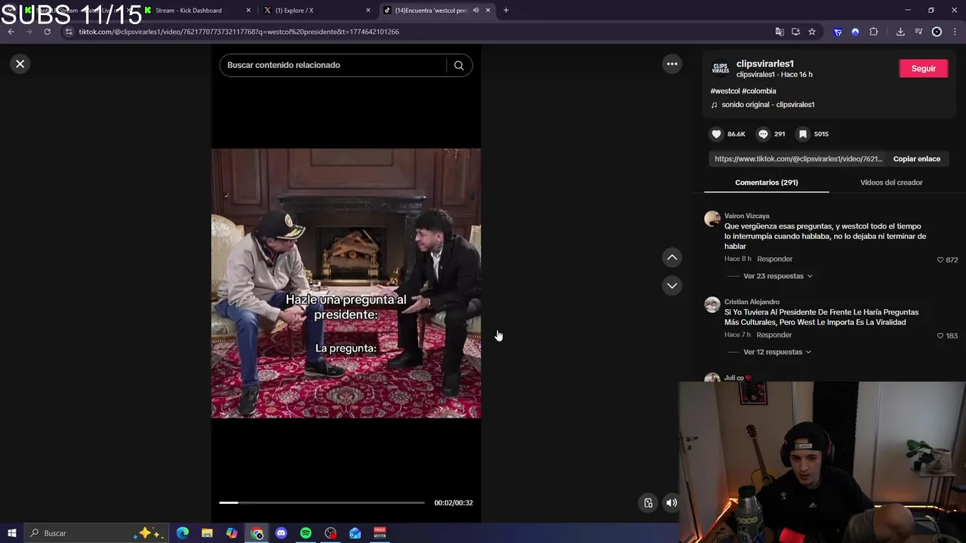Open Chrome profile avatar
The width and height of the screenshot is (966, 543).
pyautogui.click(x=937, y=32)
